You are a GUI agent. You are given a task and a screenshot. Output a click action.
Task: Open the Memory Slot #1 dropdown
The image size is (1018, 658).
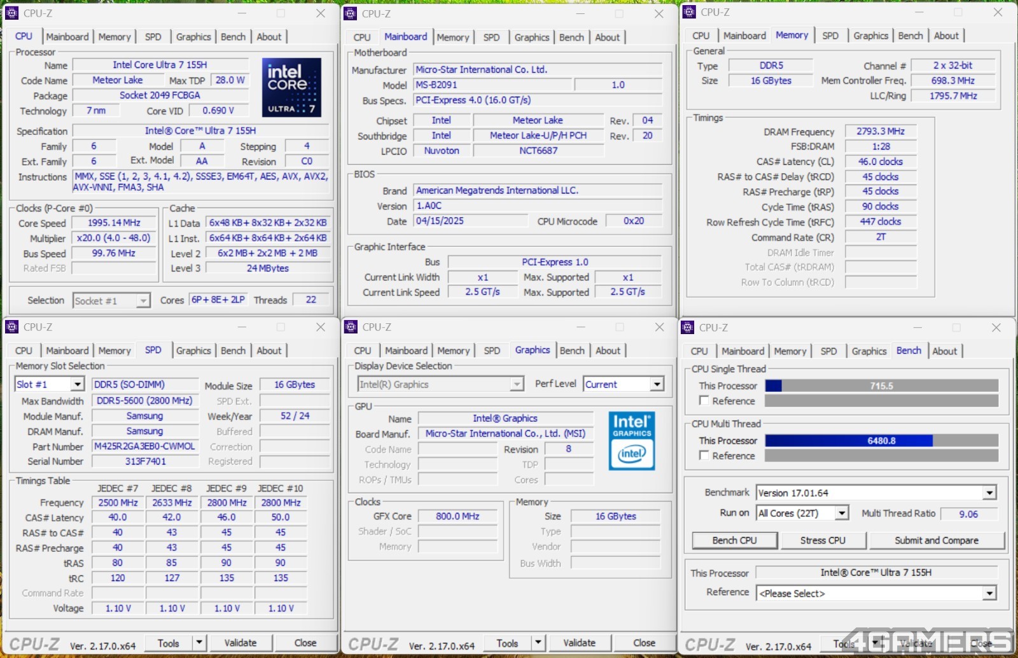point(77,384)
